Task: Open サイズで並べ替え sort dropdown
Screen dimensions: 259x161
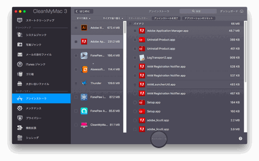Action: (x=113, y=18)
